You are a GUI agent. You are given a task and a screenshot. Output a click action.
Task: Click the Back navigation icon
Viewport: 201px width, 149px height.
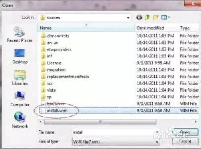[x=139, y=17]
